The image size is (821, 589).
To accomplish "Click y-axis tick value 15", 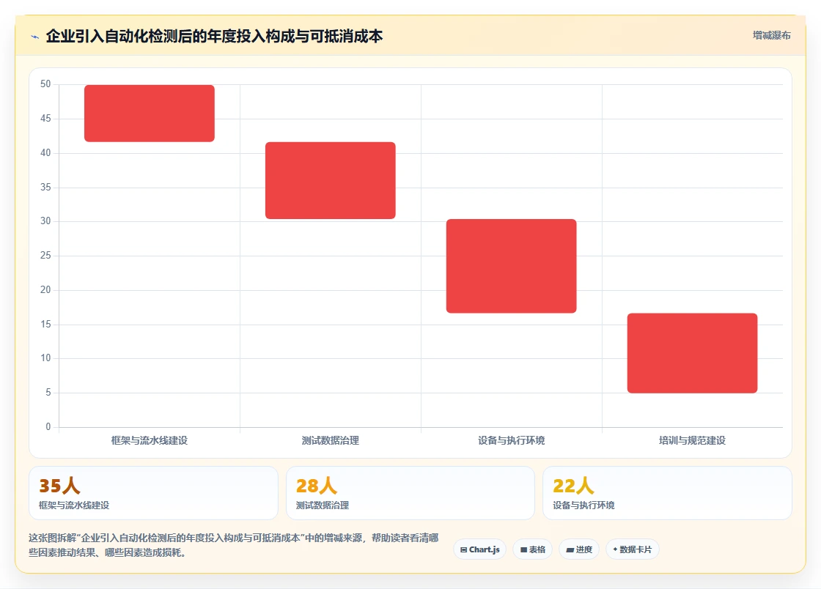I will [x=45, y=325].
